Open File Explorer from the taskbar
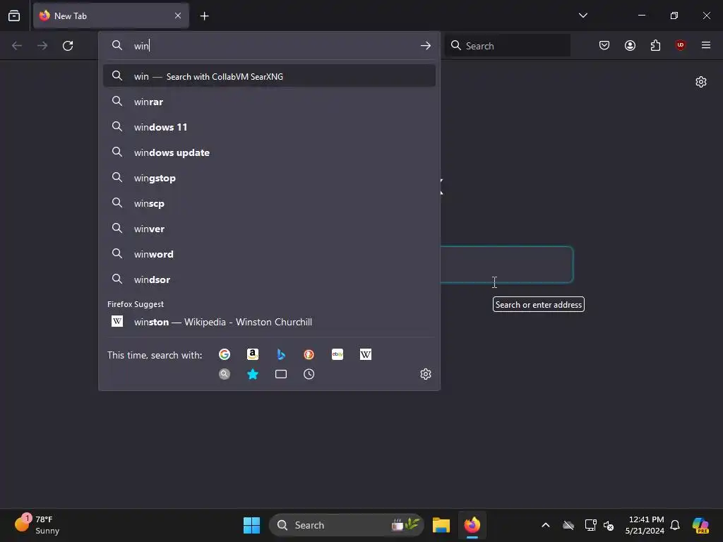723x542 pixels. click(x=441, y=525)
